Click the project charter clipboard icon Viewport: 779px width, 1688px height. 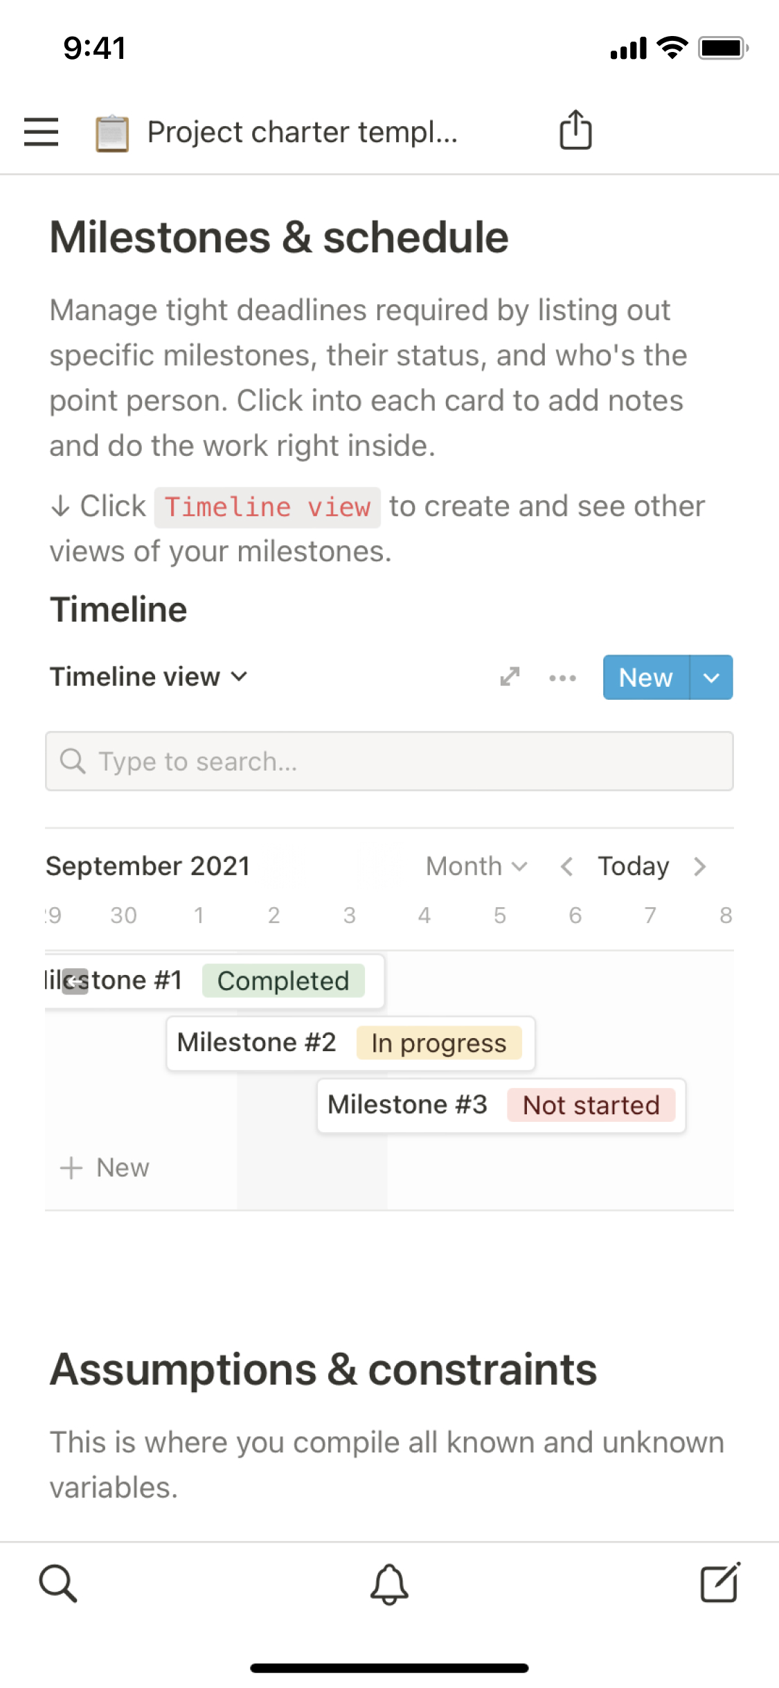coord(112,133)
